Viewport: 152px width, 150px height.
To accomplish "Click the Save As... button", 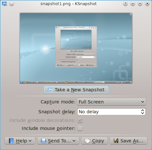I will (x=128, y=141).
